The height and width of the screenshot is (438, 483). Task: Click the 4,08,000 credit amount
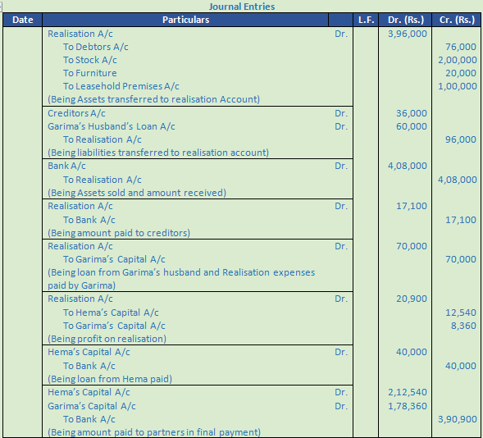point(458,180)
